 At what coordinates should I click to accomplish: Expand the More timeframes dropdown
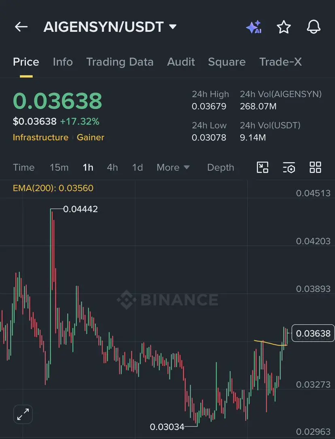tap(173, 167)
